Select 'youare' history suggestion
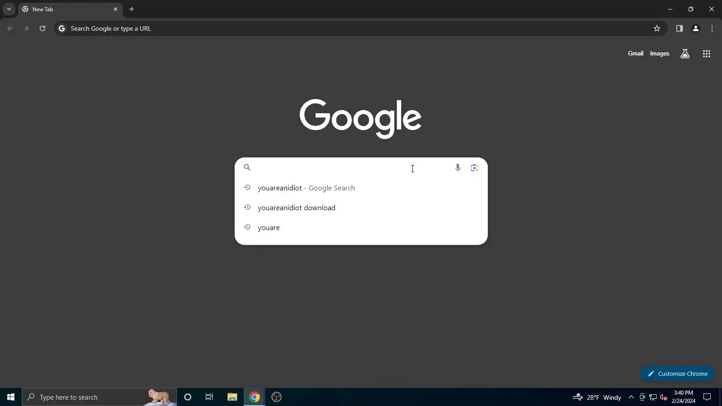The width and height of the screenshot is (722, 406). click(361, 227)
